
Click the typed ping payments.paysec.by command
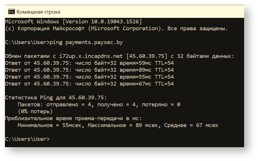pyautogui.click(x=86, y=42)
